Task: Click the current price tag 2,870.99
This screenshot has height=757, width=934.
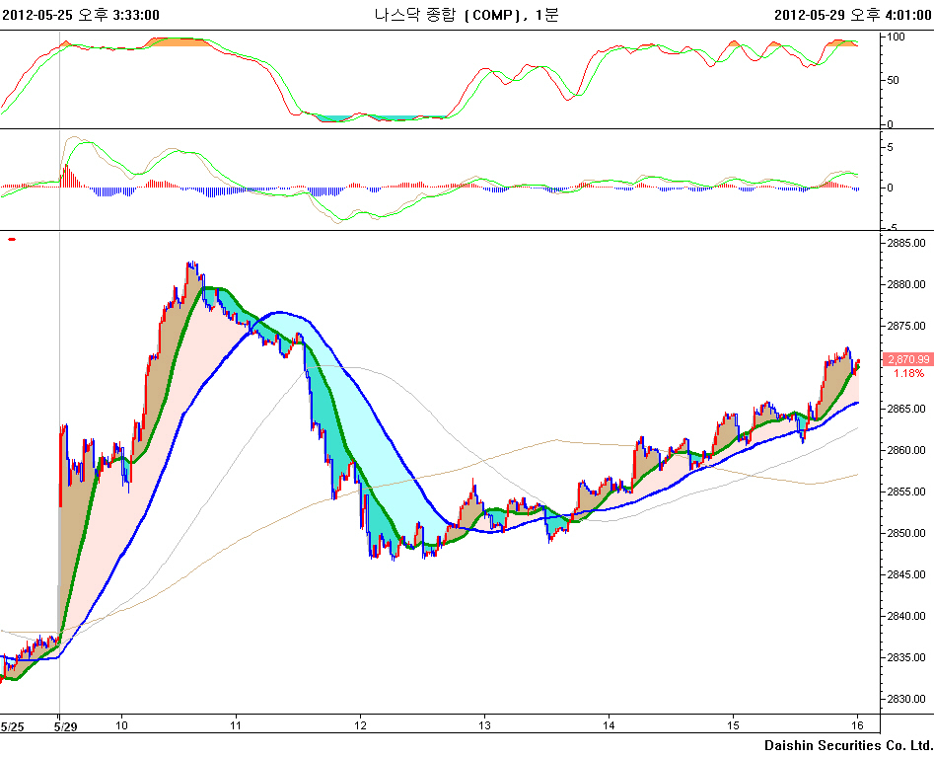Action: click(x=907, y=359)
